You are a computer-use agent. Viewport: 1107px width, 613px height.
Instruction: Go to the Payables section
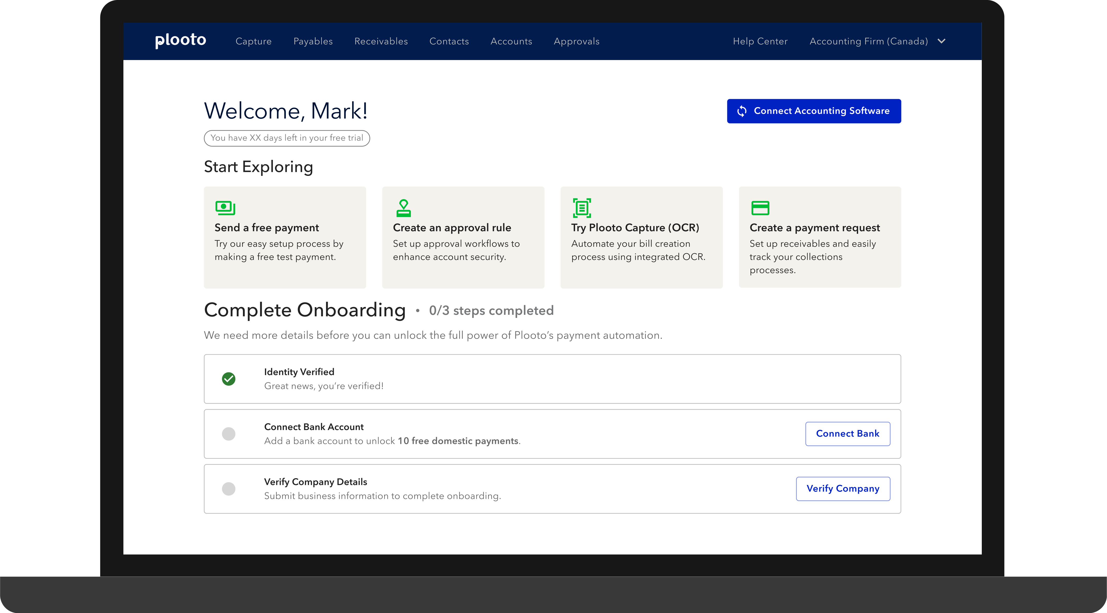click(x=313, y=41)
